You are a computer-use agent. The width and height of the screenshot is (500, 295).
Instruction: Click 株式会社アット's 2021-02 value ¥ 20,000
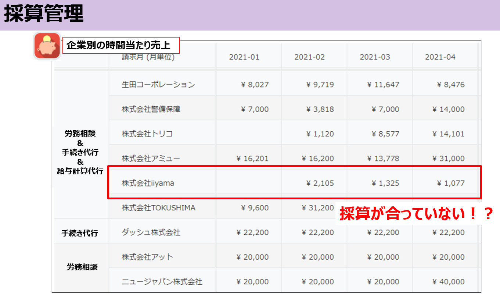coord(318,257)
